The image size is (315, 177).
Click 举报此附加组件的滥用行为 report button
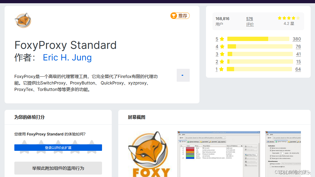coord(58,168)
